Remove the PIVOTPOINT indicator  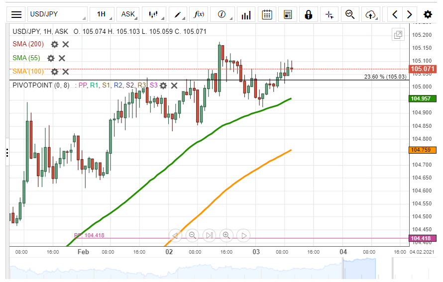tap(174, 86)
